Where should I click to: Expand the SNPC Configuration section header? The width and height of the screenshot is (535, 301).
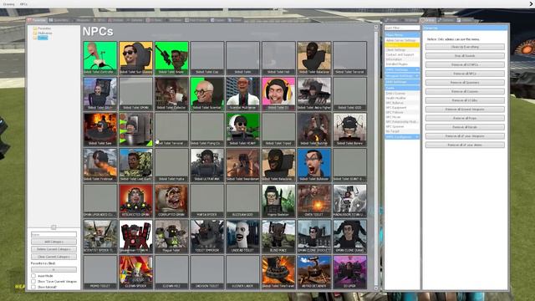(x=402, y=137)
